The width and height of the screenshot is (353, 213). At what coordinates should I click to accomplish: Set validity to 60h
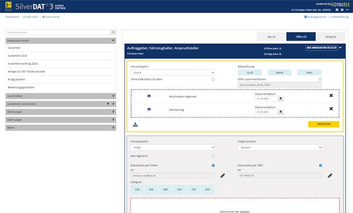click(180, 189)
